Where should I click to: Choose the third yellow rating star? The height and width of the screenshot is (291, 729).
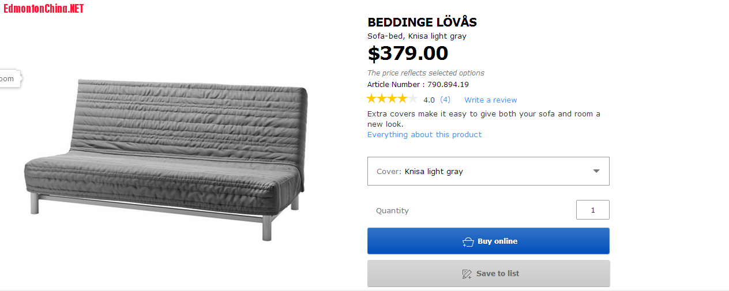coord(392,99)
